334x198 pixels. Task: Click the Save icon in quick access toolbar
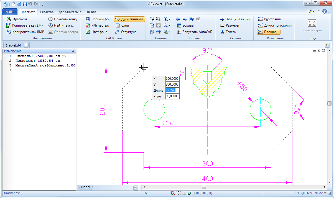pyautogui.click(x=24, y=4)
